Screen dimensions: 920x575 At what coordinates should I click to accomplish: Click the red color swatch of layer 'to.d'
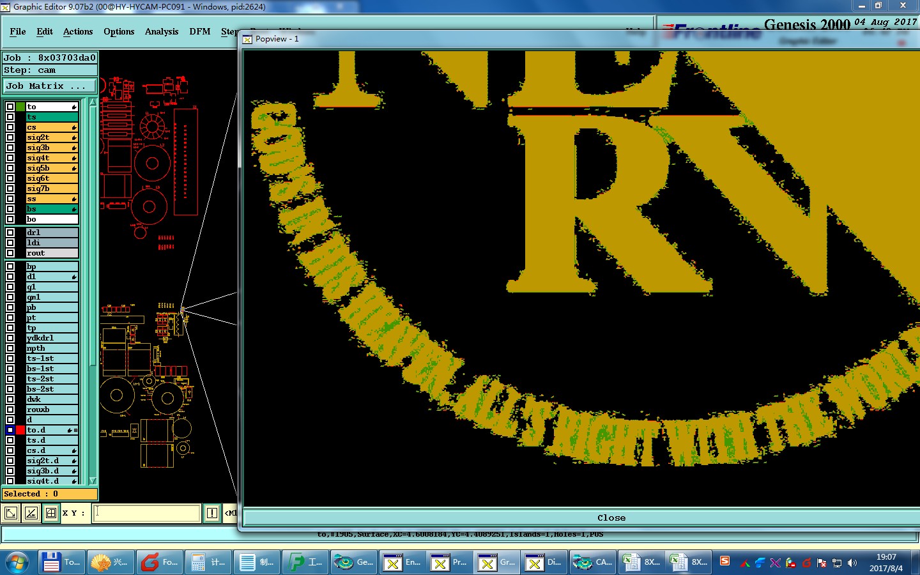pyautogui.click(x=20, y=430)
